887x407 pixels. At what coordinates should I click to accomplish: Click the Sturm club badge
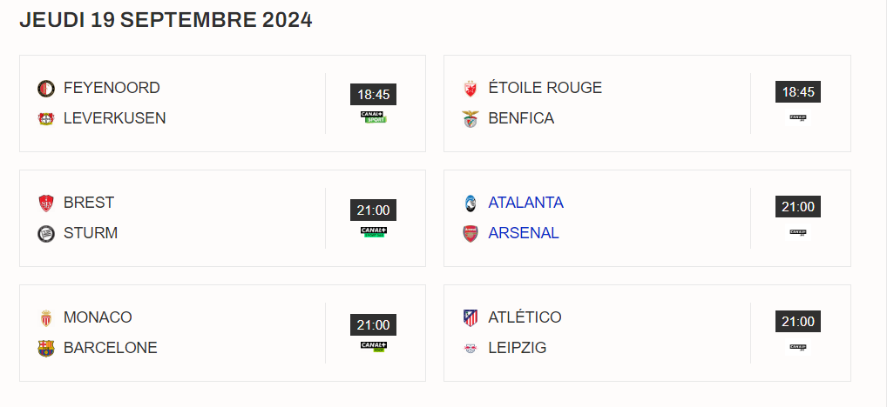(x=46, y=233)
